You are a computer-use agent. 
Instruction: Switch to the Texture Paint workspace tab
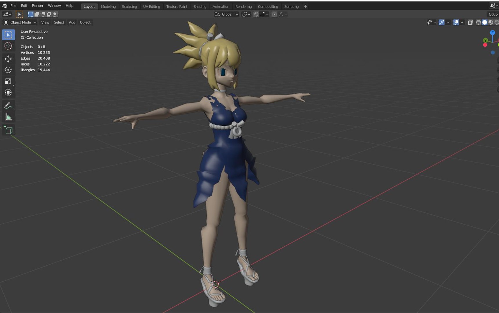[x=177, y=7]
